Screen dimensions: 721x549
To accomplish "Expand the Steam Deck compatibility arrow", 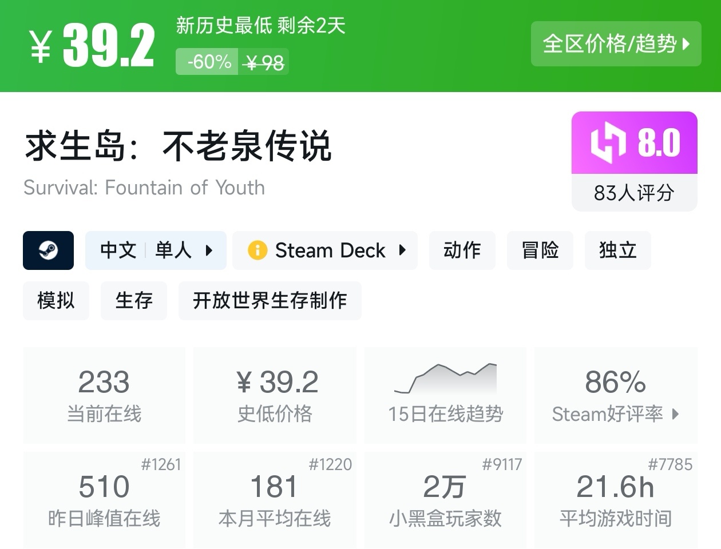I will coord(402,250).
